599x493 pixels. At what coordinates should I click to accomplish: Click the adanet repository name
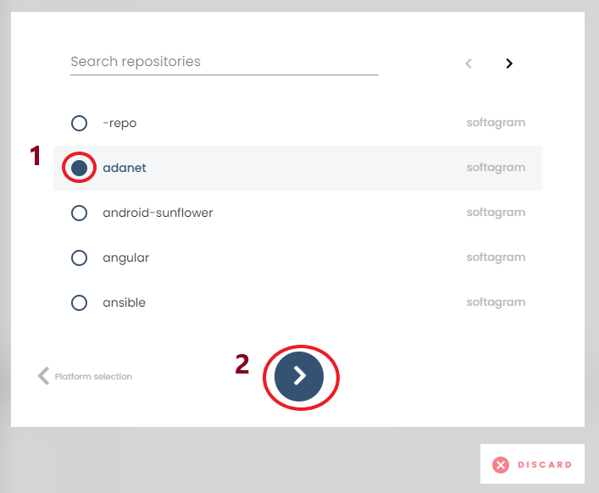(125, 168)
